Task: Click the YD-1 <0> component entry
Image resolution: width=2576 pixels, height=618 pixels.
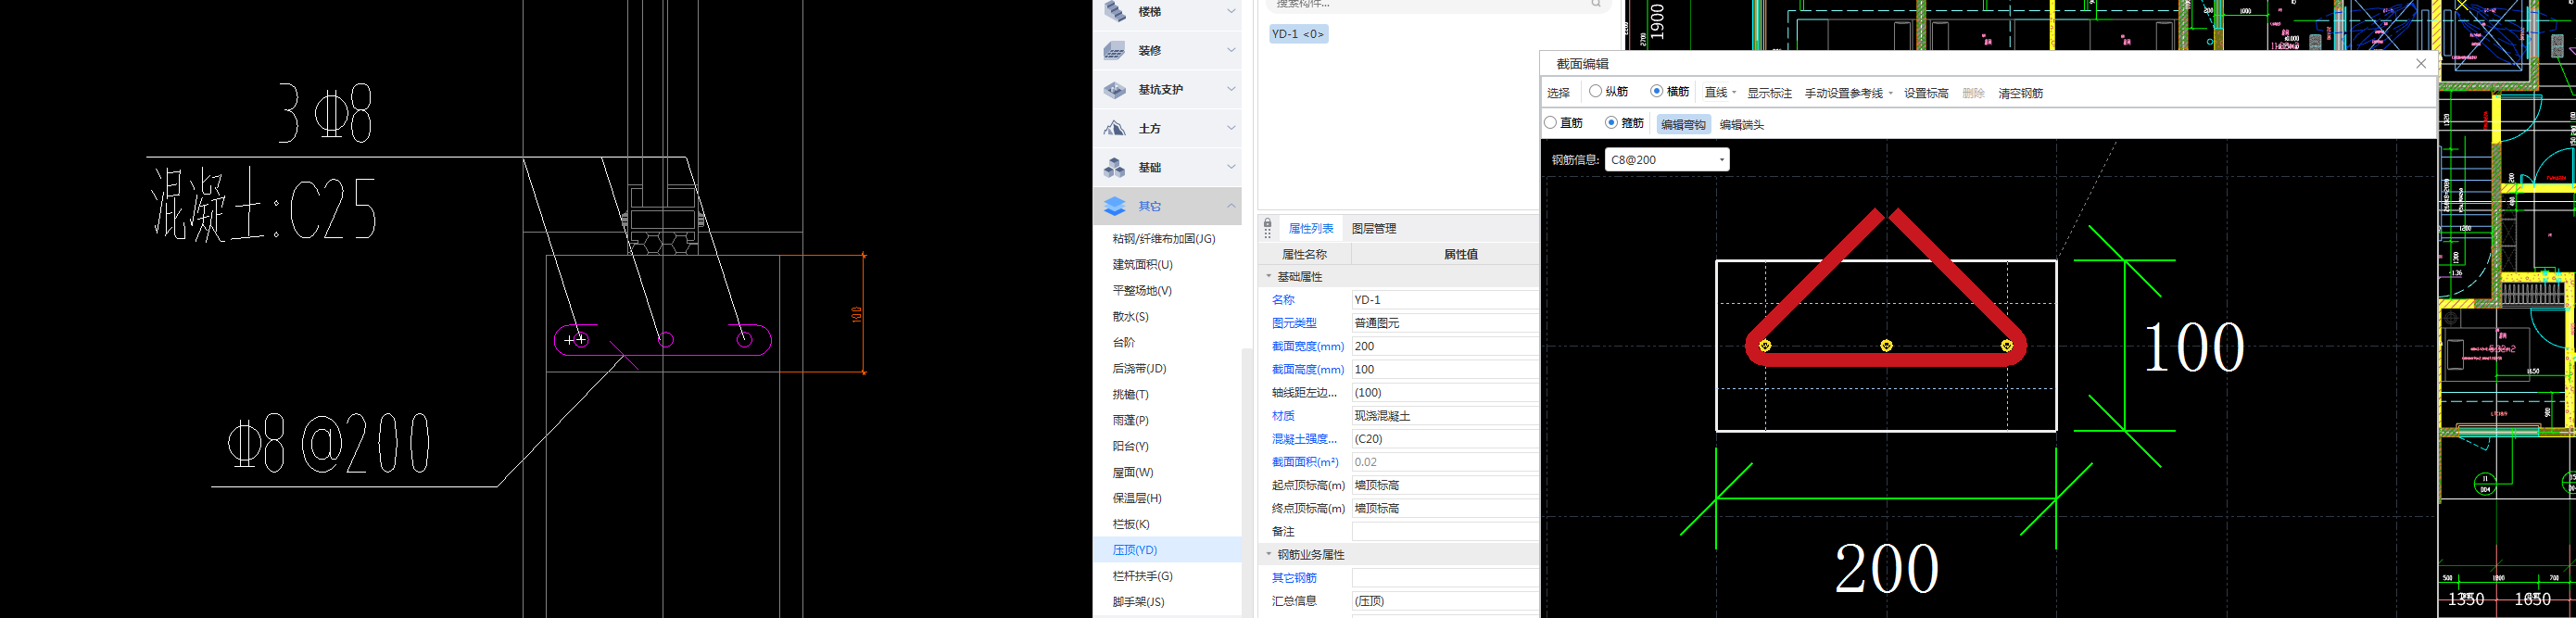Action: [x=1298, y=34]
